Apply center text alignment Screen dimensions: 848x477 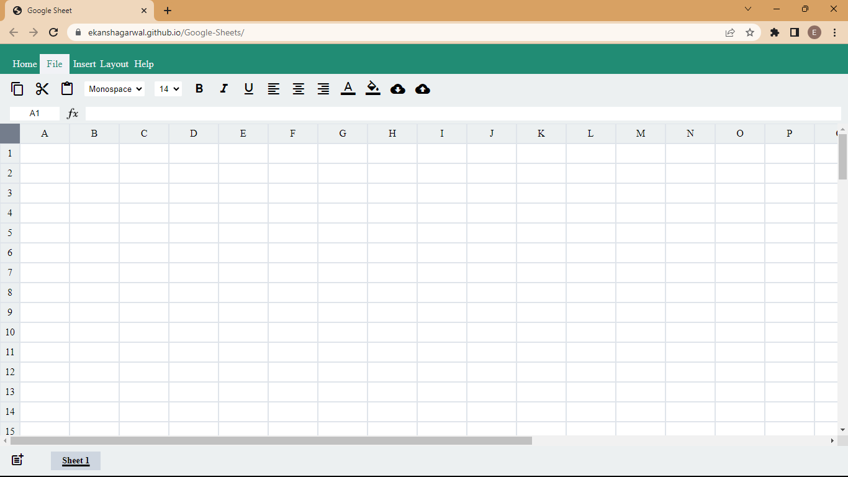point(299,89)
